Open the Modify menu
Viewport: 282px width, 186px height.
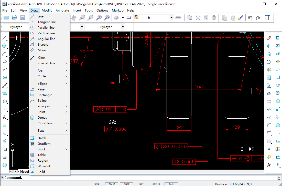[x=47, y=11]
